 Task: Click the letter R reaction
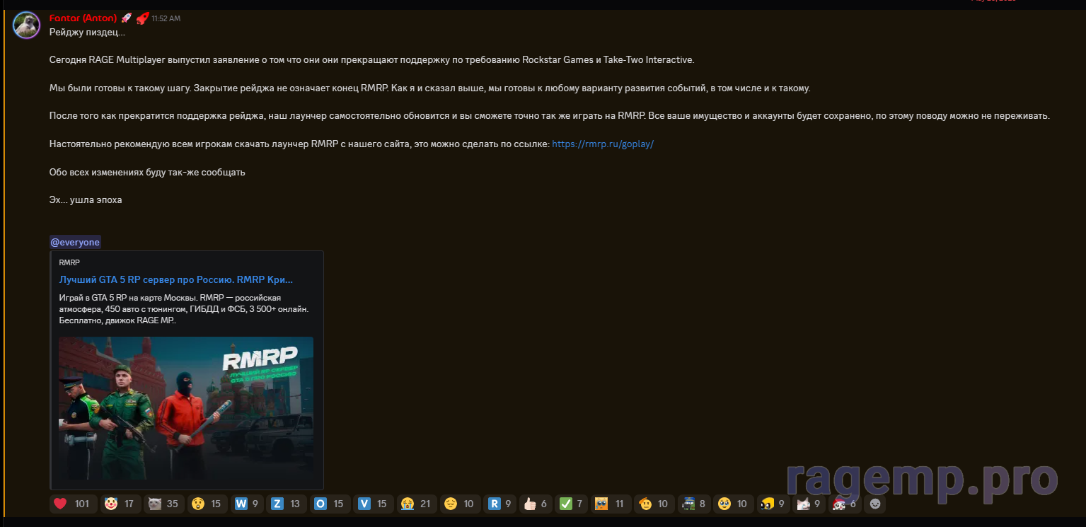[500, 504]
